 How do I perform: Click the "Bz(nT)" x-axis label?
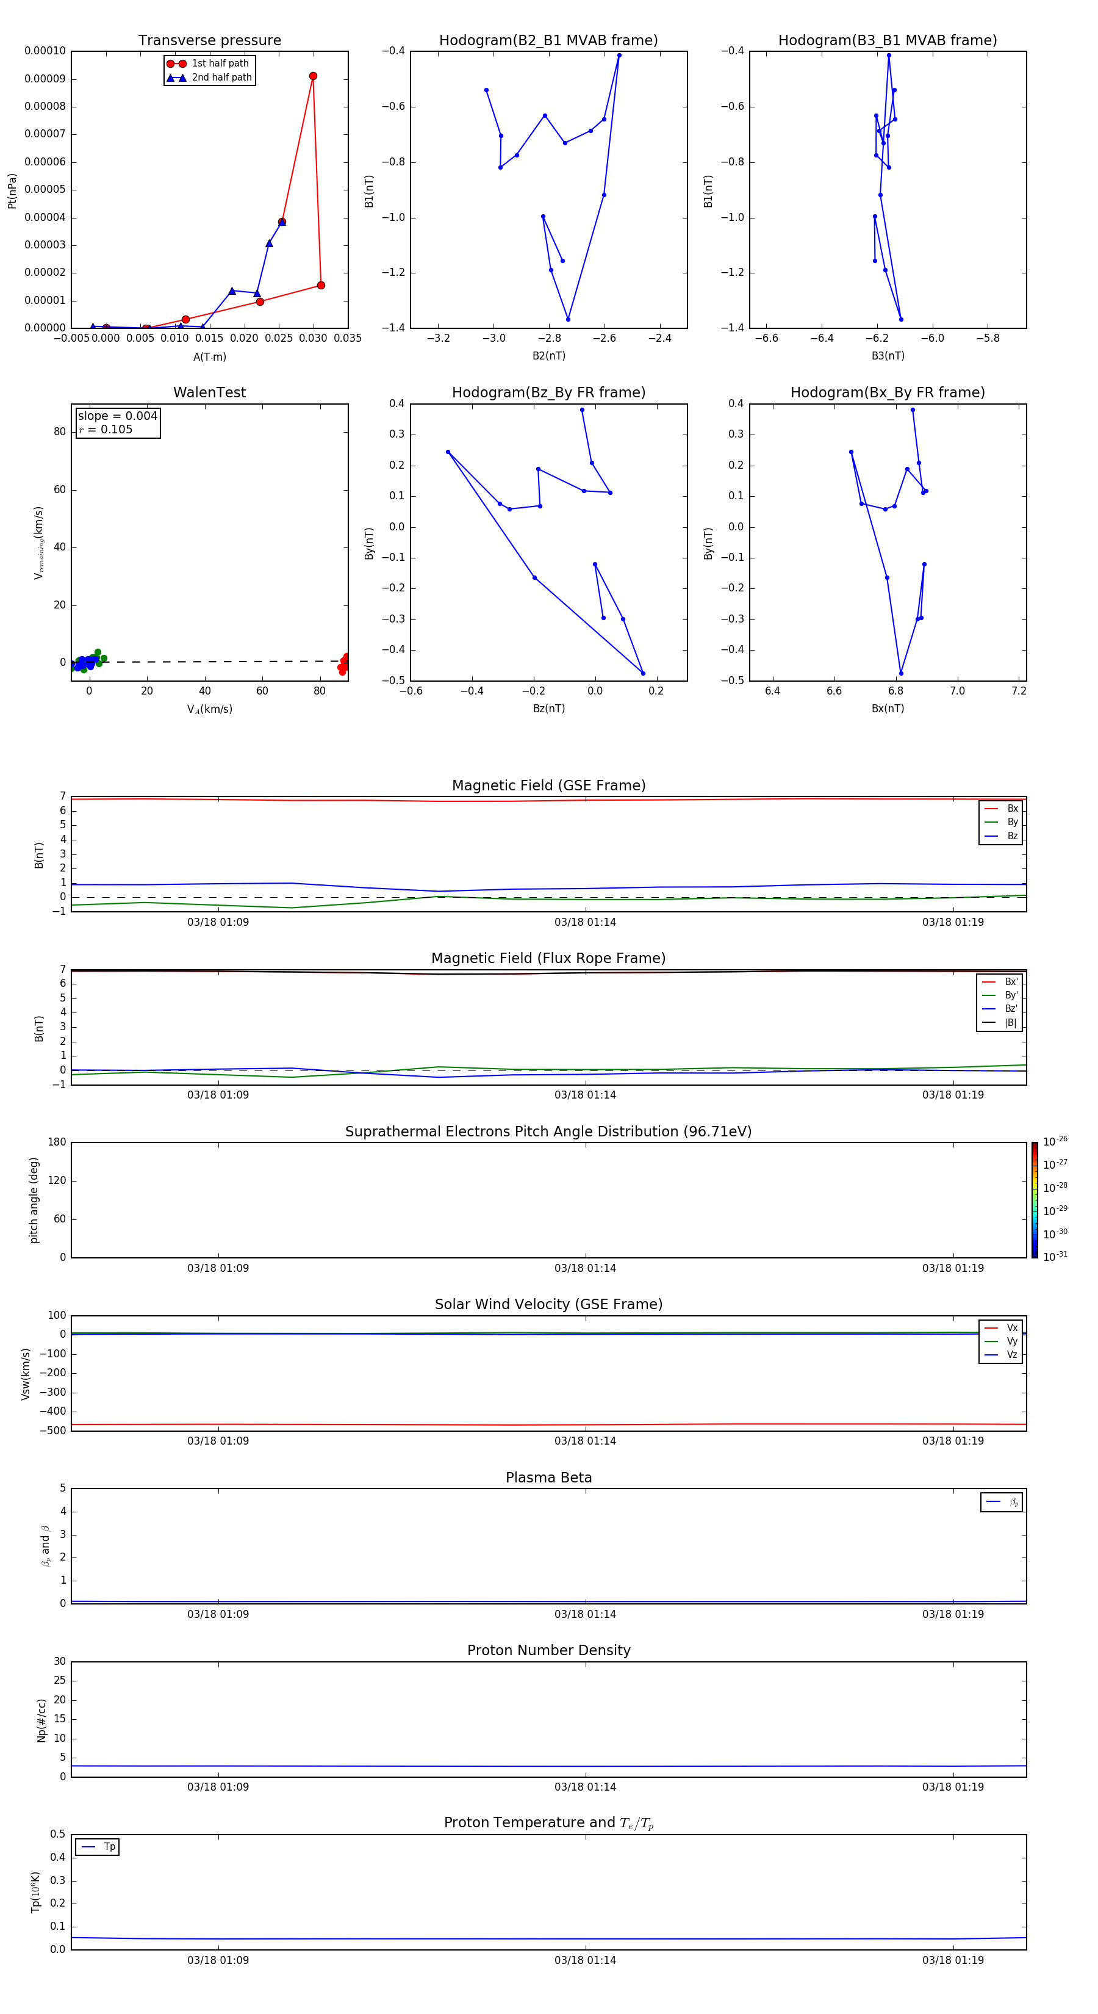[x=548, y=709]
